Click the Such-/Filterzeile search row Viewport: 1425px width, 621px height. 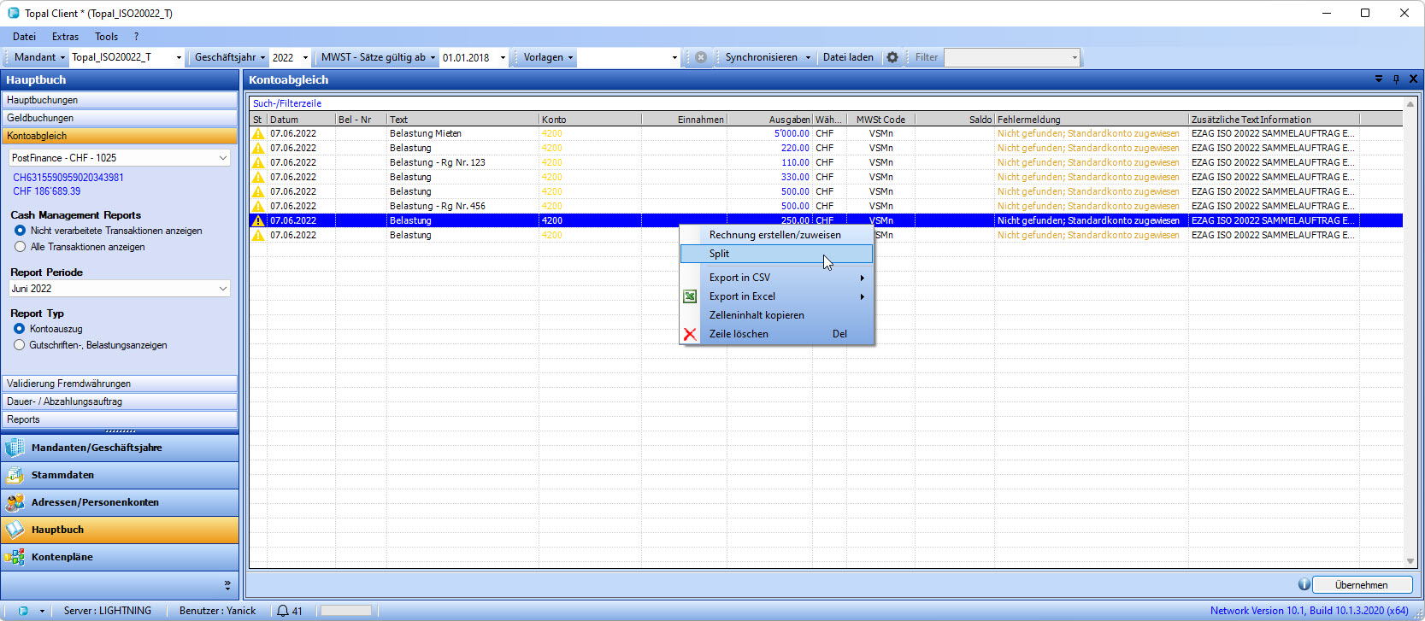(x=287, y=103)
